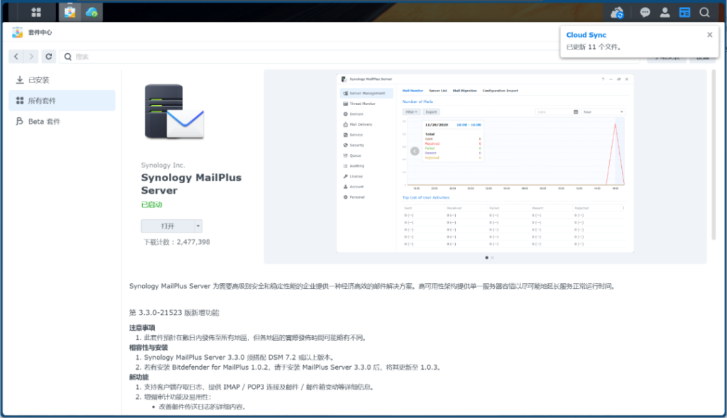Click the 注意事项 heading
The height and width of the screenshot is (418, 727).
142,328
